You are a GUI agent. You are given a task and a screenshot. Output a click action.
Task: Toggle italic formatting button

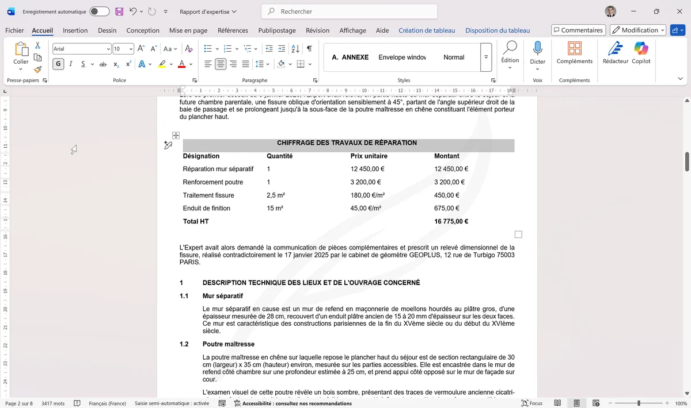[71, 64]
